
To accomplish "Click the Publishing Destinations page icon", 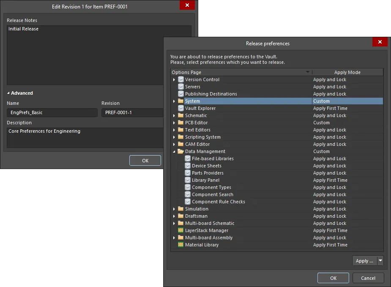I will click(181, 94).
